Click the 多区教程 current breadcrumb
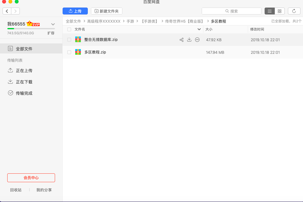303x202 pixels. pos(218,21)
